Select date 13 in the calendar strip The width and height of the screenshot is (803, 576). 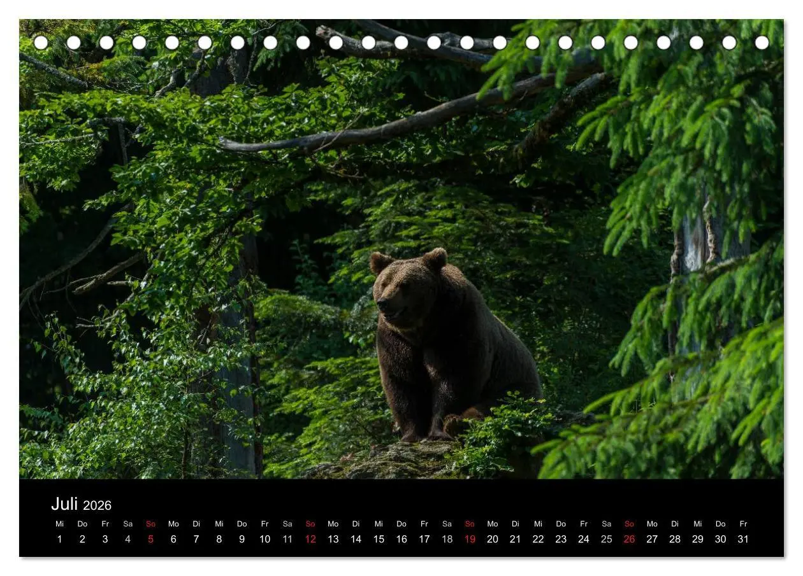tap(333, 539)
